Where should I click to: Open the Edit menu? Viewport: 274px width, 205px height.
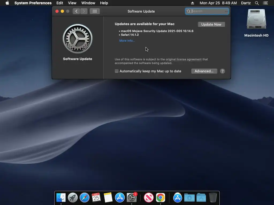click(60, 3)
